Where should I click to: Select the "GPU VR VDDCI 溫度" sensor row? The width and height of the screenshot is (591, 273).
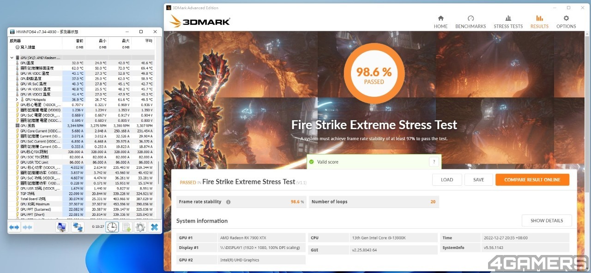[x=82, y=94]
